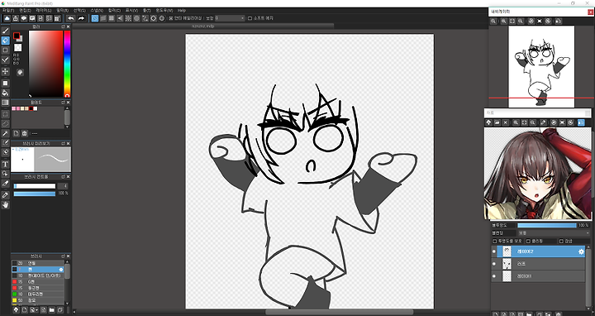Select the Bucket fill tool
595x316 pixels.
click(x=5, y=93)
